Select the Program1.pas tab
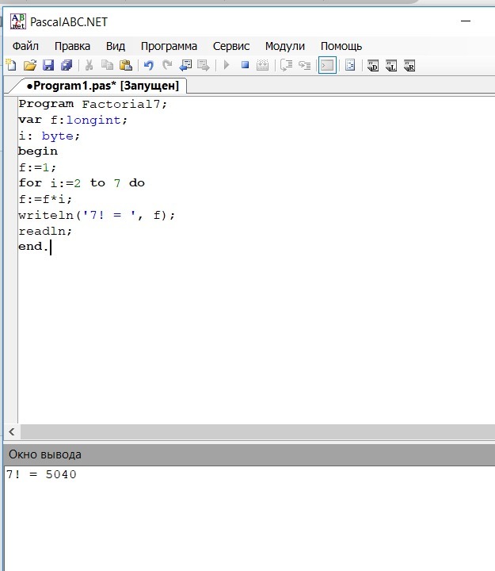 (101, 85)
